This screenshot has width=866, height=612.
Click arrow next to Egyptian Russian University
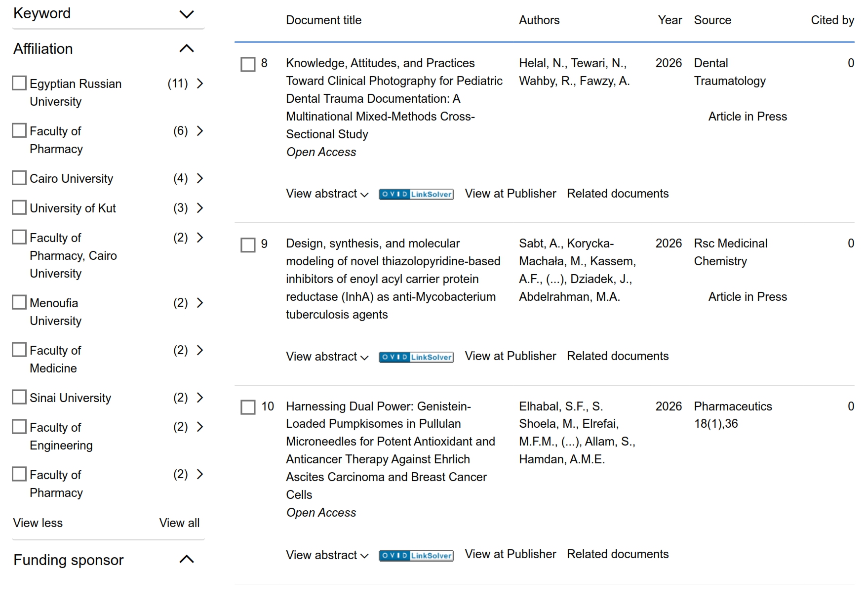point(200,83)
